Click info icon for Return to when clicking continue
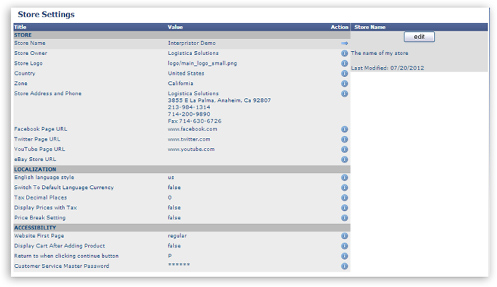Image resolution: width=497 pixels, height=287 pixels. coord(345,257)
